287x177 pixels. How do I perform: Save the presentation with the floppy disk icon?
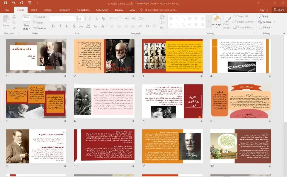click(5, 3)
